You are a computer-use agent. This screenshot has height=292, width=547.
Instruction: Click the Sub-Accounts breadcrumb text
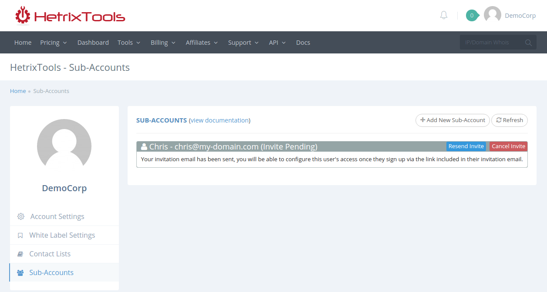[x=51, y=91]
